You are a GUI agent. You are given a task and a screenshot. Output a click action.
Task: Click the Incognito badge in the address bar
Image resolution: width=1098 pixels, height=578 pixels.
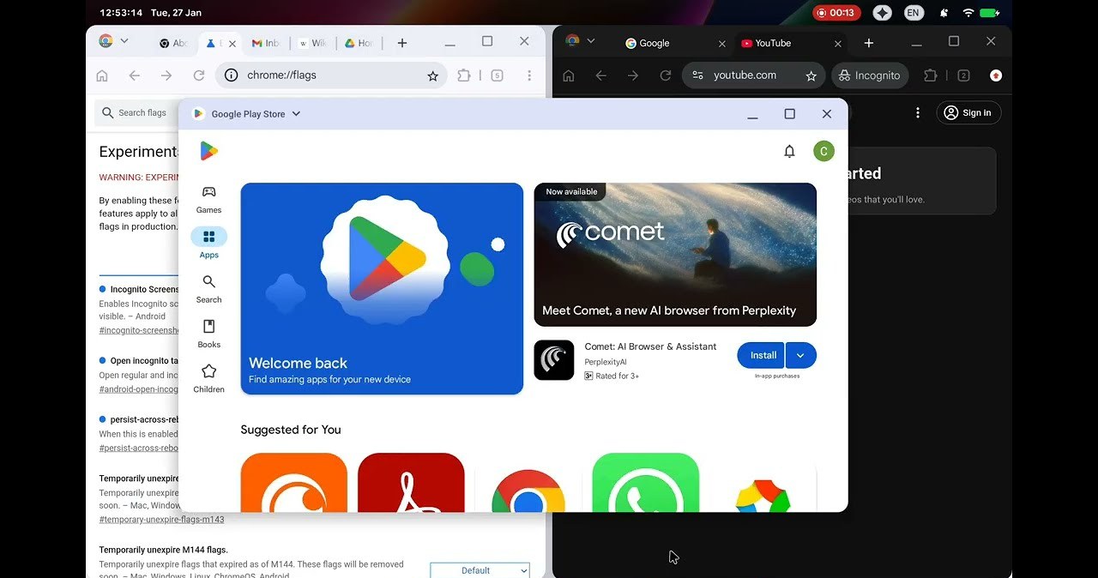tap(869, 75)
